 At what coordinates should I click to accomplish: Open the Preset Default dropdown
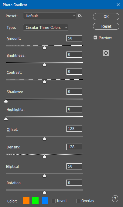[x=50, y=16]
